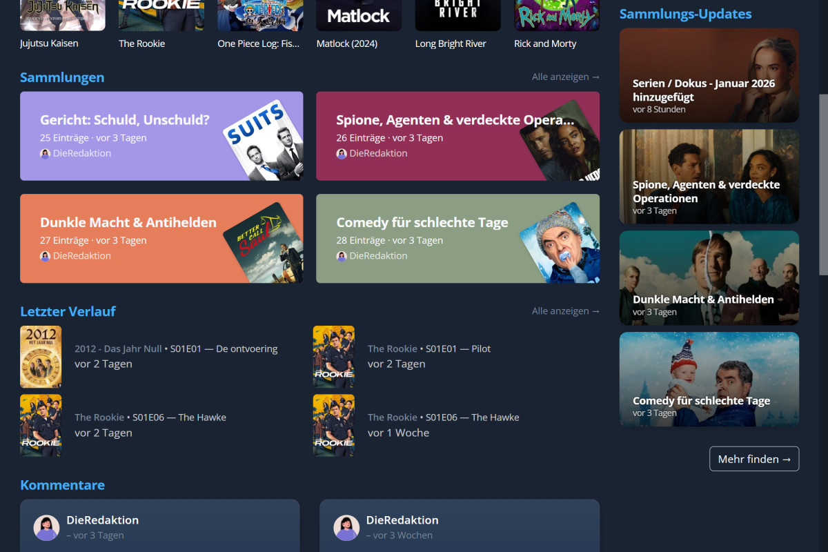The image size is (828, 552).
Task: Open the Rick and Morty poster
Action: pyautogui.click(x=556, y=14)
